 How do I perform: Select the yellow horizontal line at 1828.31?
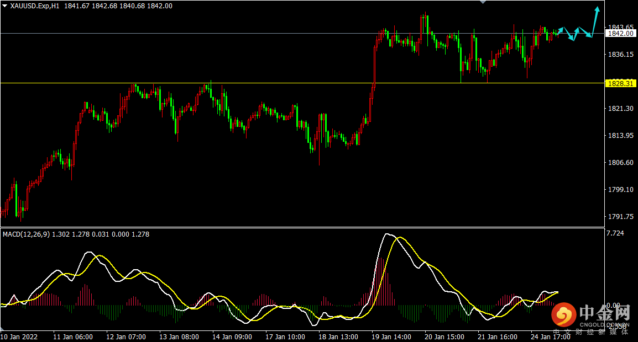coord(302,83)
